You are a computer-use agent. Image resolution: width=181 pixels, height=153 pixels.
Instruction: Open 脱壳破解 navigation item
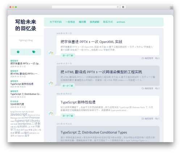pos(94,22)
